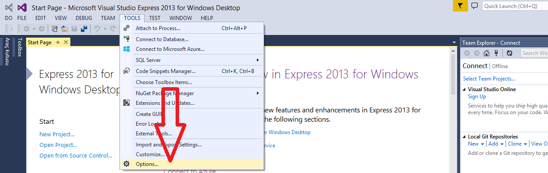Click the Open Project link

coord(58,145)
